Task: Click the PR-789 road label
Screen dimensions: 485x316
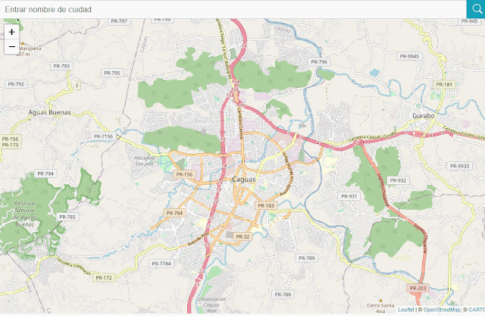Action: 306,258
